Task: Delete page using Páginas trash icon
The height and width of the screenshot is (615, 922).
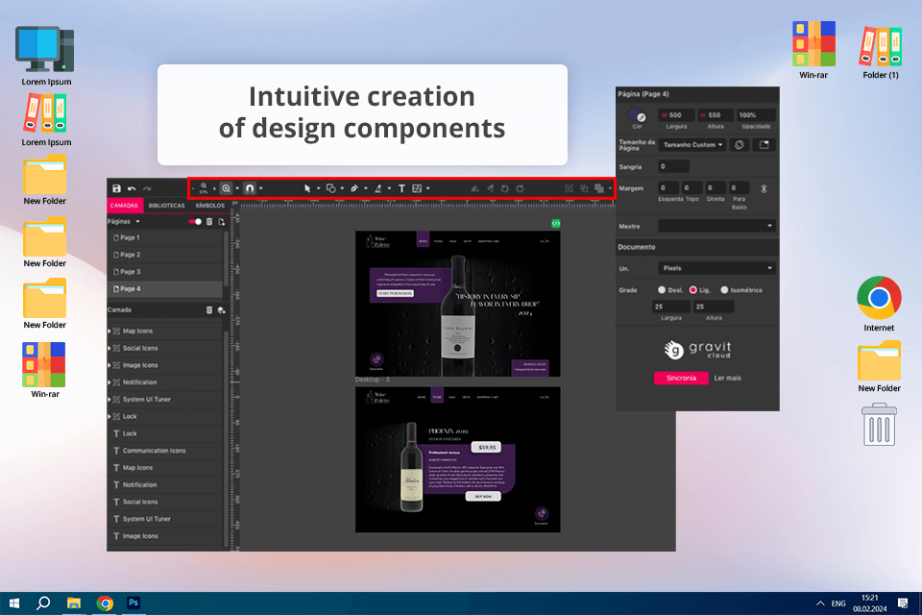Action: (209, 221)
